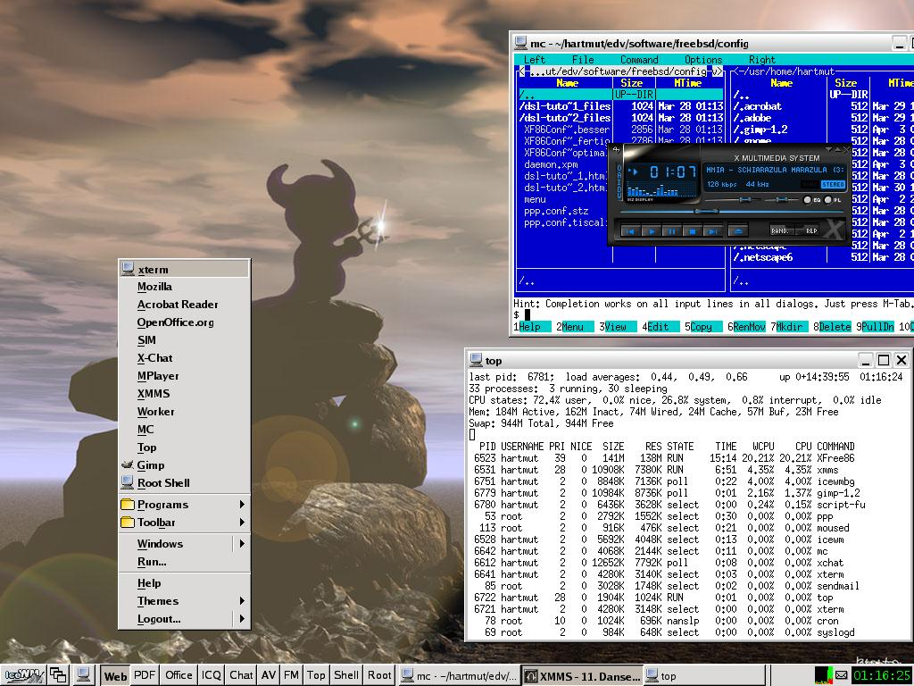Click the mc history arrow 'v' in left panel header
Viewport: 914px width, 686px height.
715,71
